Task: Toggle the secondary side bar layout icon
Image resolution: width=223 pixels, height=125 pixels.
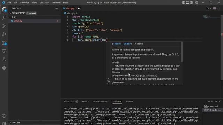Action: point(191,2)
